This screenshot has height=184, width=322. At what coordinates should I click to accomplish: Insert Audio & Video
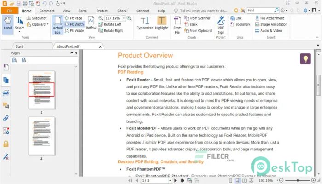pos(268,31)
